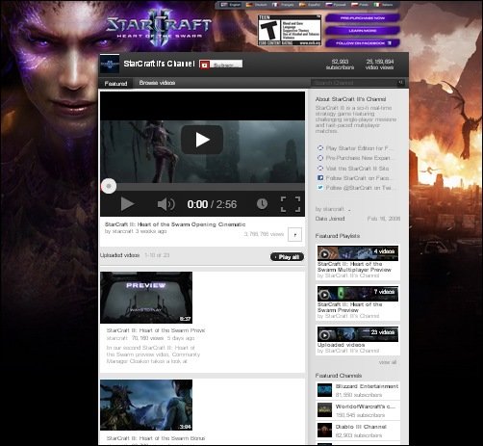Open the ESRB Teen rating badge
483x446 pixels.
tap(290, 30)
